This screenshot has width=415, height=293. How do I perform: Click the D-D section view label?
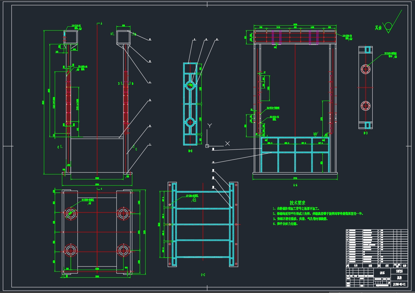[x=365, y=133]
